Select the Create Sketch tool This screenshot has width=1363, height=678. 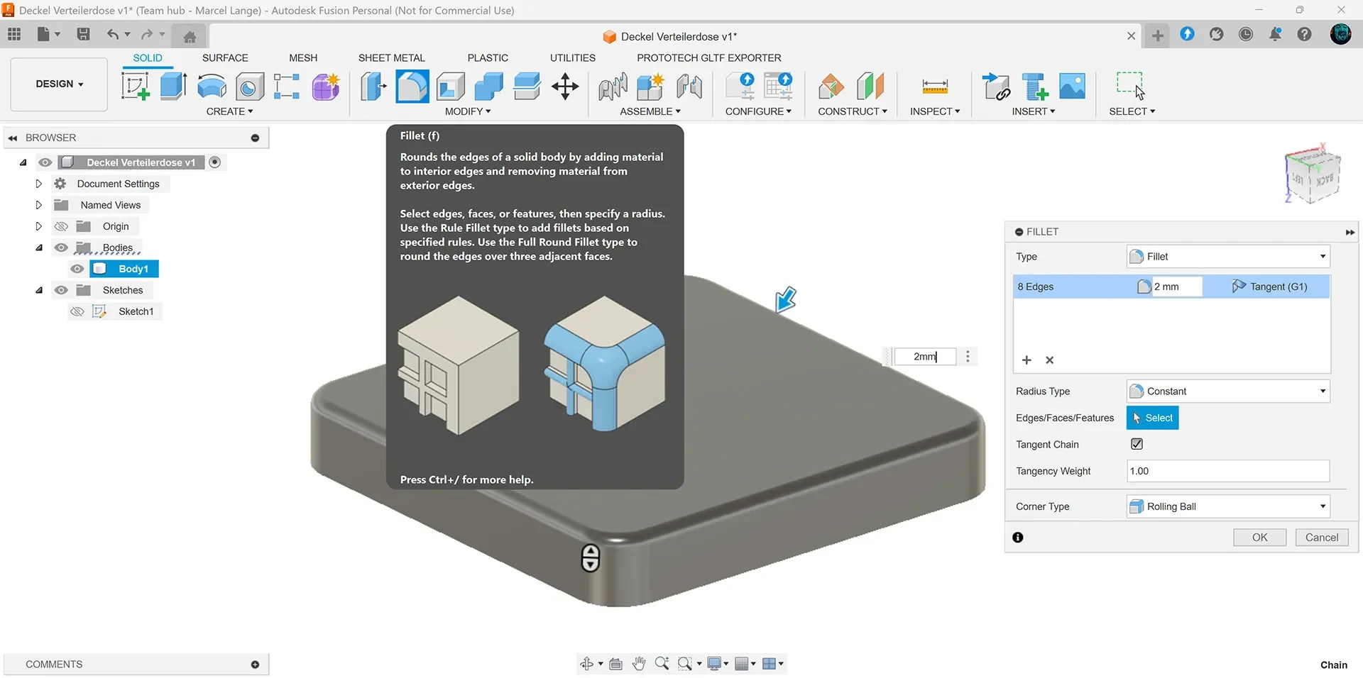click(x=135, y=87)
